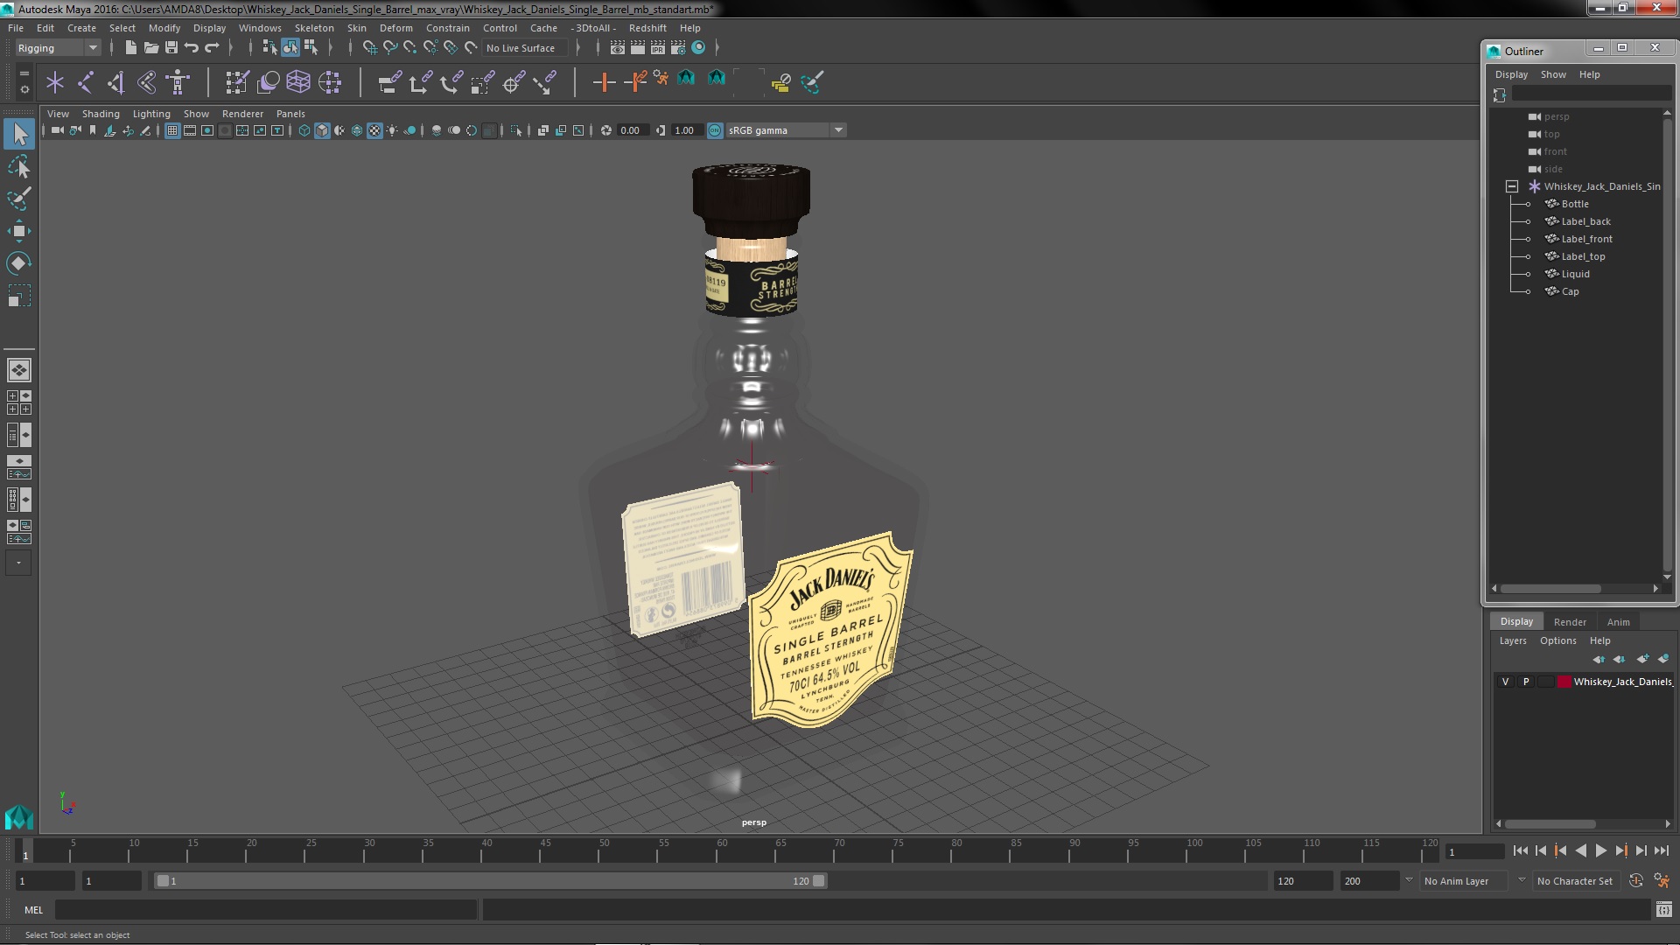Select the Cap node in Outliner
Screen dimensions: 1680x945
(1570, 291)
